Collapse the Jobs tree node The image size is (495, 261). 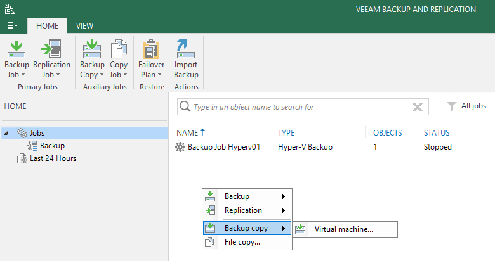point(6,133)
